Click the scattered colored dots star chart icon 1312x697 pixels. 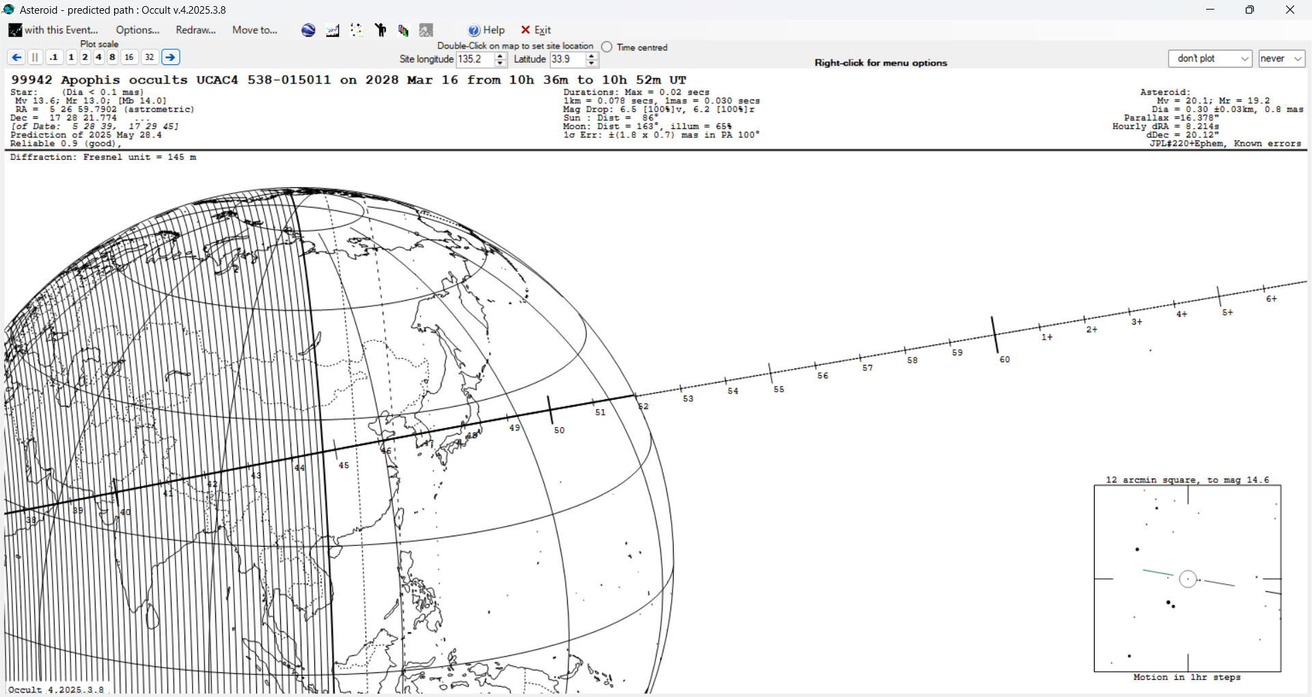[x=356, y=30]
